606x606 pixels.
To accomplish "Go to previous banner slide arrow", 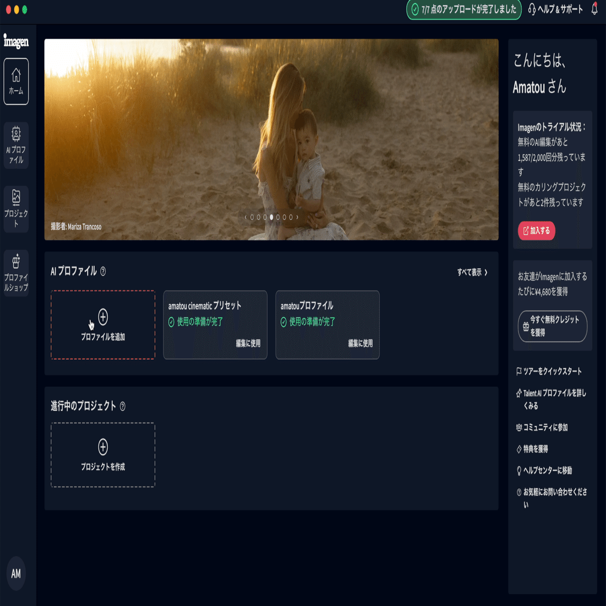I will [x=245, y=217].
